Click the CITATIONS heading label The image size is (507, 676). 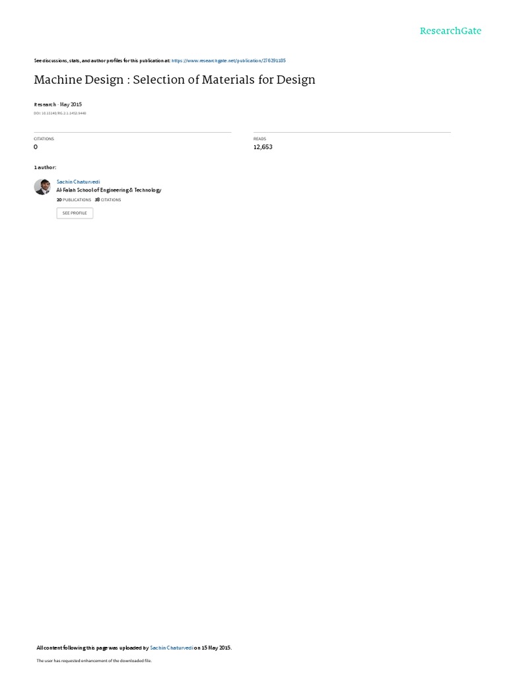[44, 139]
